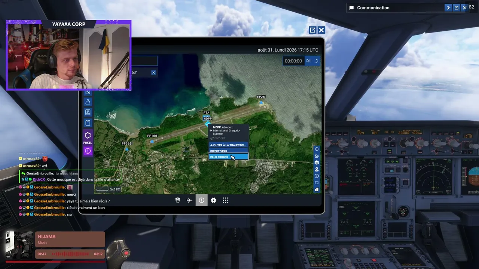Click the KickCX chat message about music queue
Image resolution: width=479 pixels, height=269 pixels.
point(71,180)
